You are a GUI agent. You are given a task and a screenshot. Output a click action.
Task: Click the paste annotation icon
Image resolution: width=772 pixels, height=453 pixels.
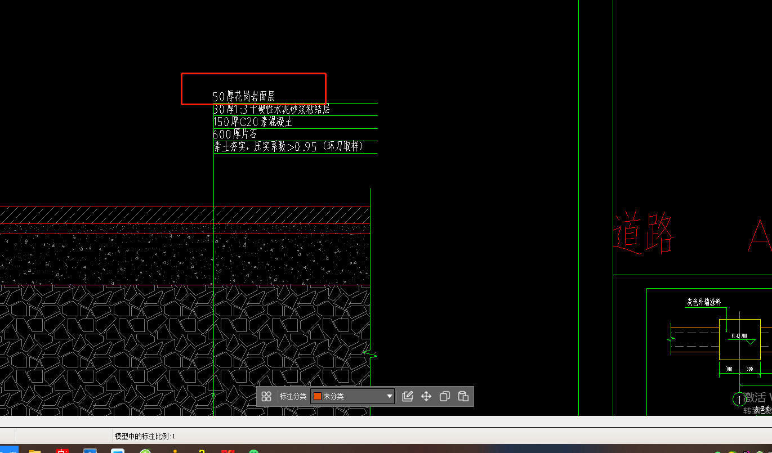click(x=463, y=396)
